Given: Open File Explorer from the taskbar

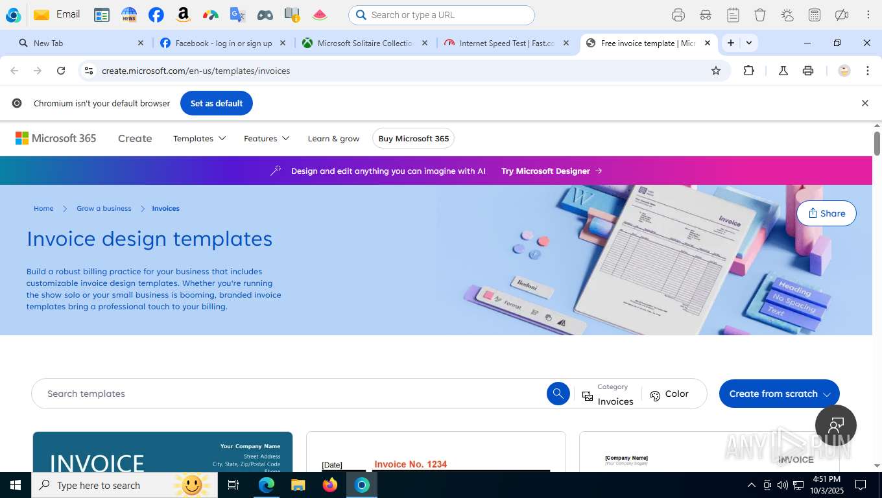Looking at the screenshot, I should point(298,485).
